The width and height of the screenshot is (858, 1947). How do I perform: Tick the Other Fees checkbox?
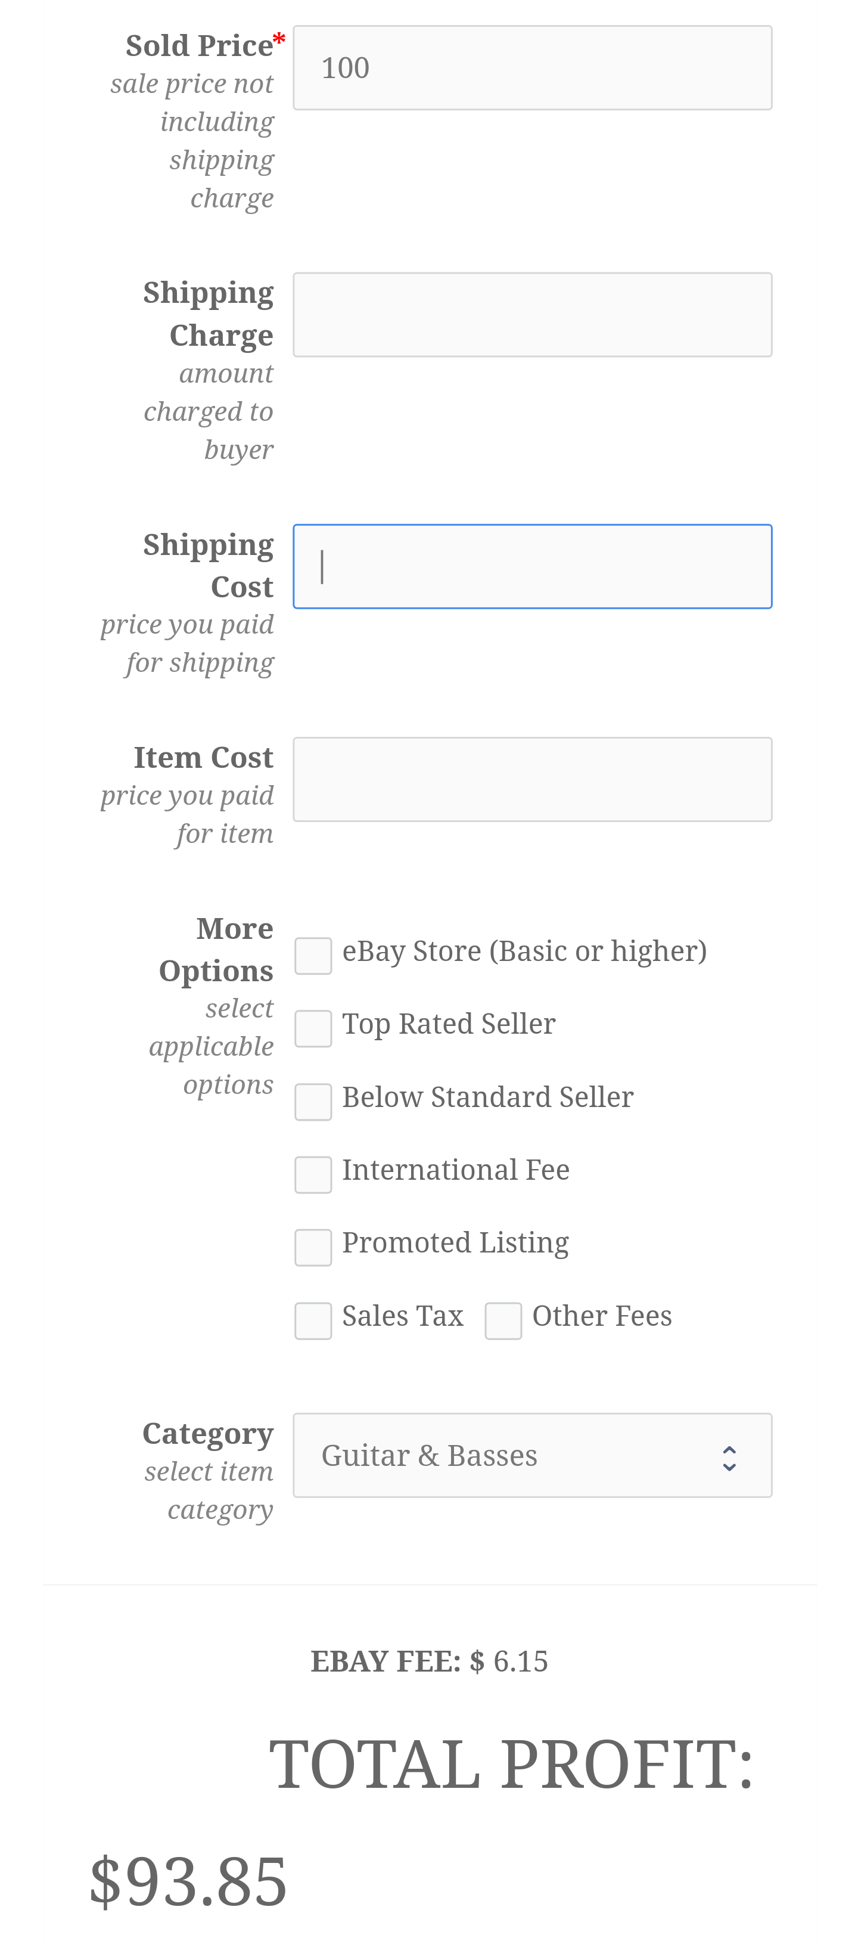[x=503, y=1321]
